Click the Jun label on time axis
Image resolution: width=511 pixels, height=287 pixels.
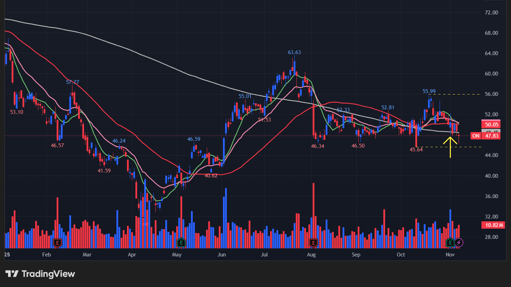pos(222,254)
